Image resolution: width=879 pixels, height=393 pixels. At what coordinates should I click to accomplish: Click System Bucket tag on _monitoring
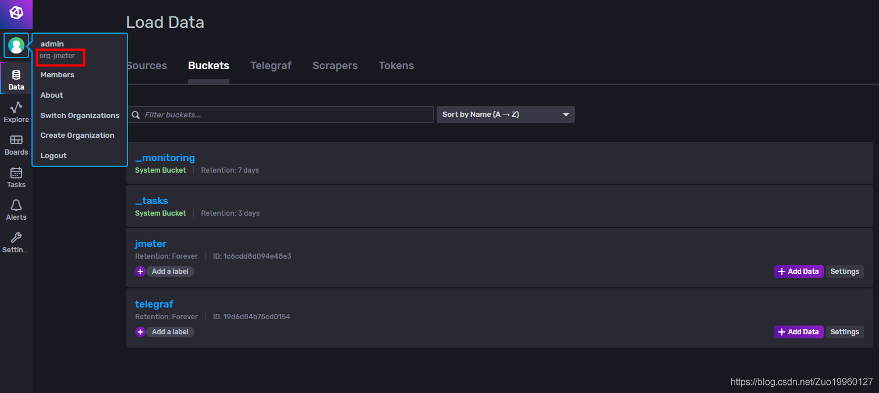pyautogui.click(x=161, y=170)
